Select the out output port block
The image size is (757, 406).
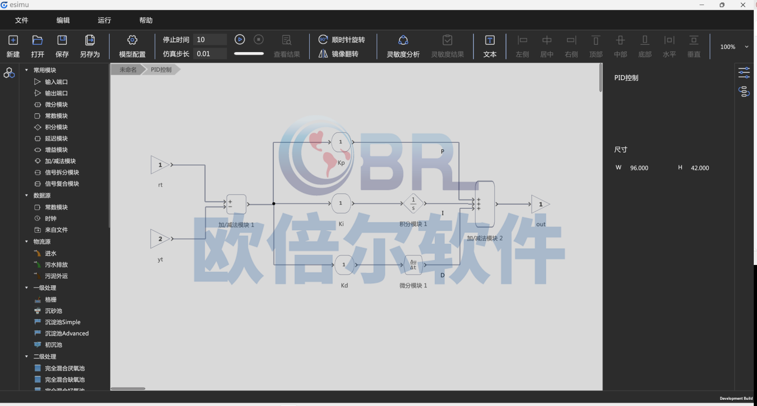click(x=540, y=204)
